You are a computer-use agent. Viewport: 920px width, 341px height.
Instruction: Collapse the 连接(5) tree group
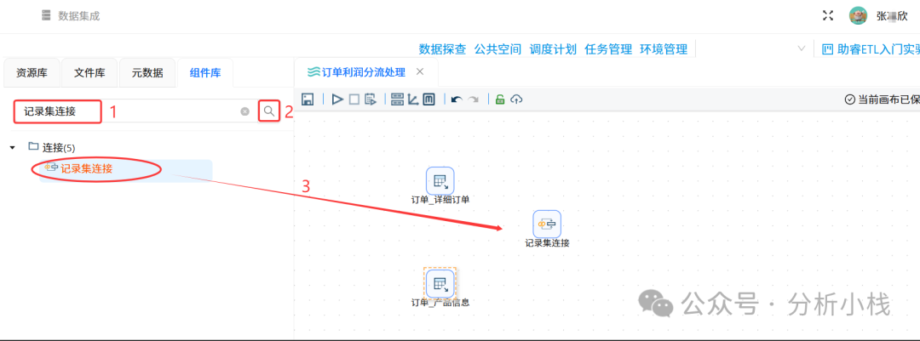click(12, 147)
